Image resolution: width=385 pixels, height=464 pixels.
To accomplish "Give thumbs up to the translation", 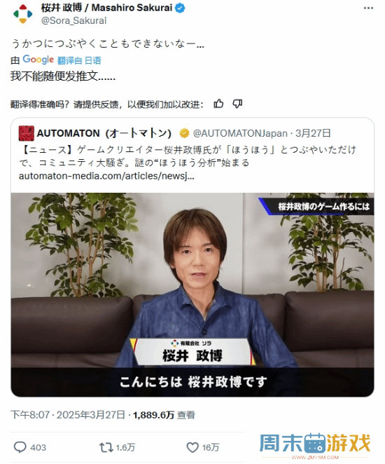I will tap(218, 104).
